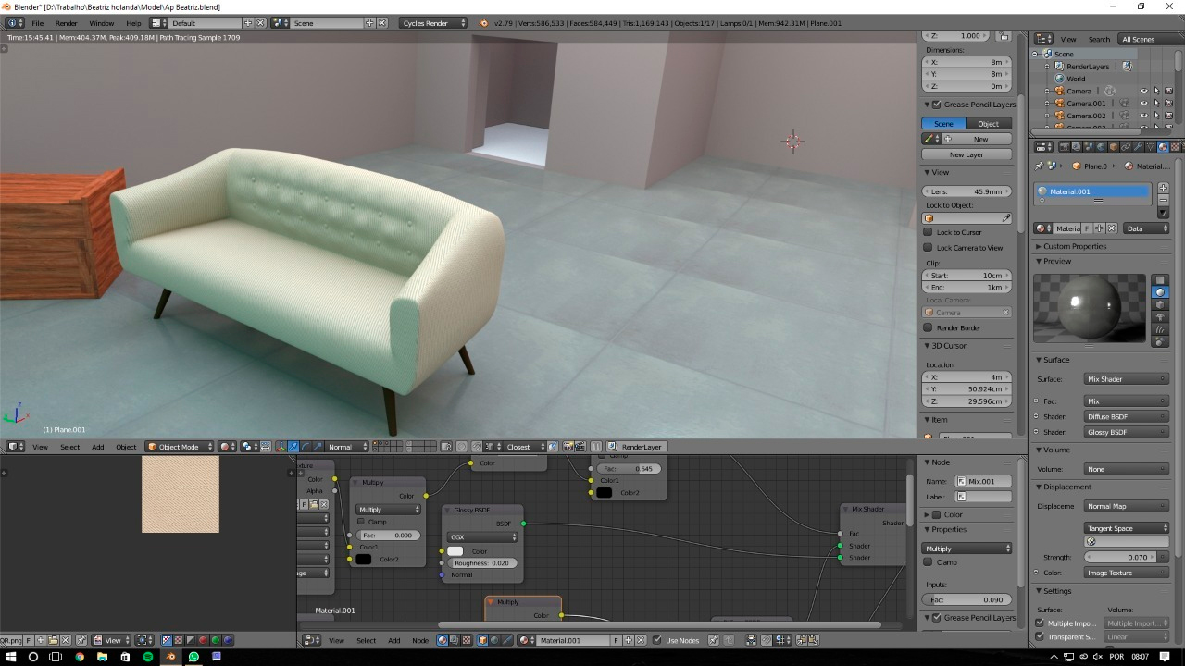1185x666 pixels.
Task: Open the Window menu
Action: click(x=102, y=22)
